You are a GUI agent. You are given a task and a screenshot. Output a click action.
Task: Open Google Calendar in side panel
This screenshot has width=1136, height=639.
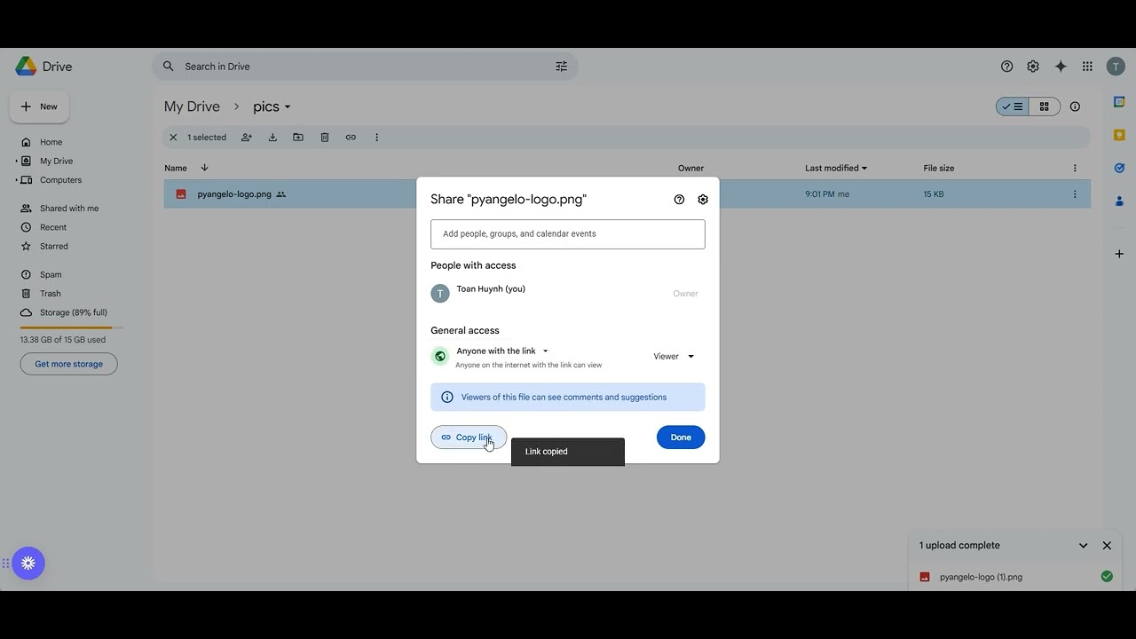1119,102
